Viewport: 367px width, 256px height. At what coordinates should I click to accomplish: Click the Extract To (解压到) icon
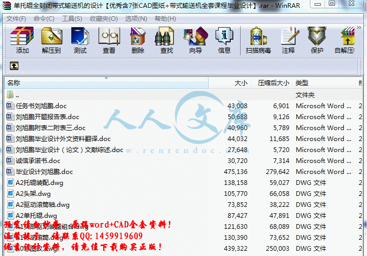[51, 40]
